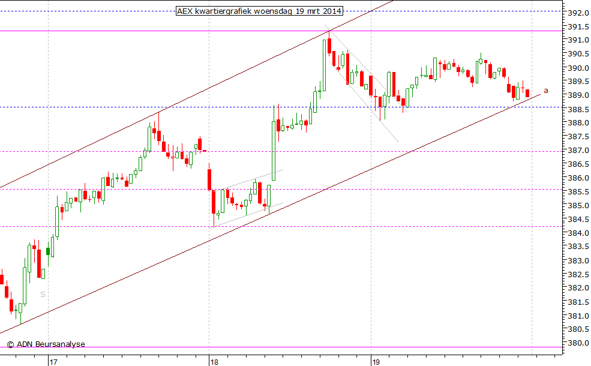This screenshot has height=366, width=591.
Task: Click the price label 391.5
Action: pyautogui.click(x=578, y=27)
